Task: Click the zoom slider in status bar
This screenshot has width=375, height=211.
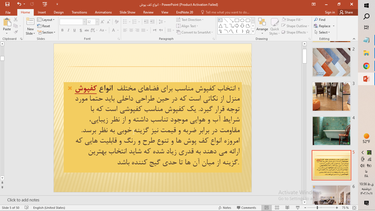Action: (x=317, y=208)
